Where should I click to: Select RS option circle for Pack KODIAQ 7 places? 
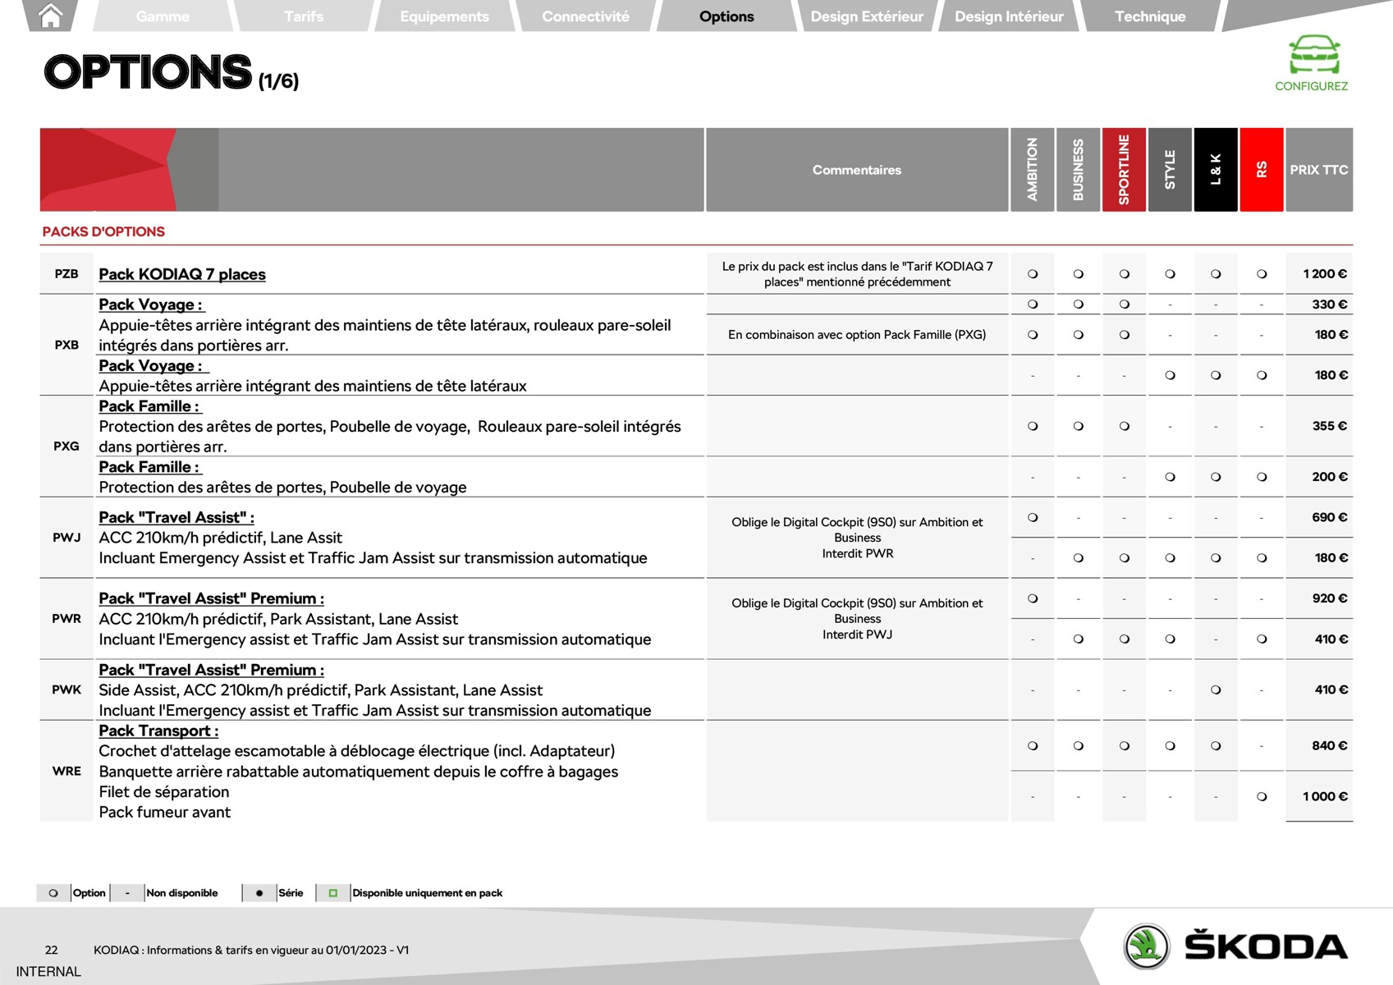(x=1262, y=274)
